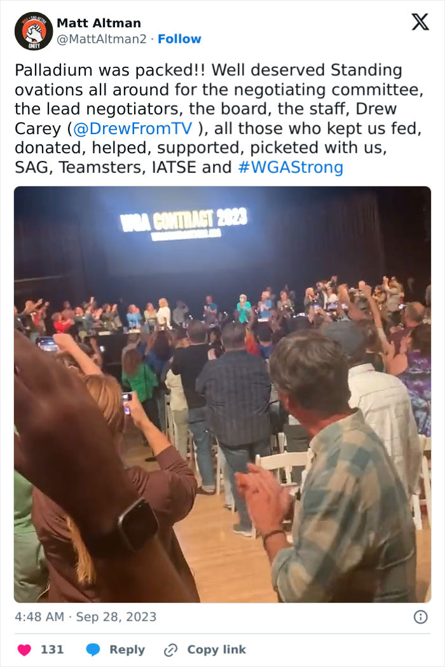445x667 pixels.
Task: Open the tweet info circle icon
Action: point(421,617)
